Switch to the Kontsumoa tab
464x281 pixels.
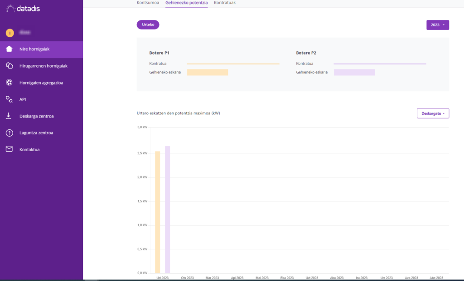[x=148, y=3]
